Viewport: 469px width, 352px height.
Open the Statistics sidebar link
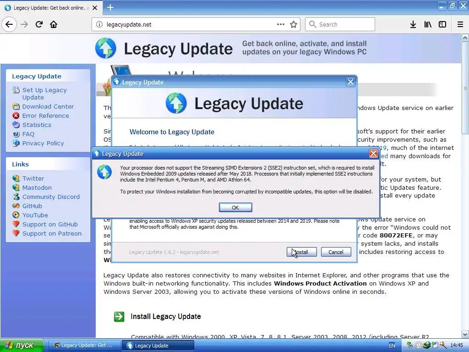pos(37,125)
